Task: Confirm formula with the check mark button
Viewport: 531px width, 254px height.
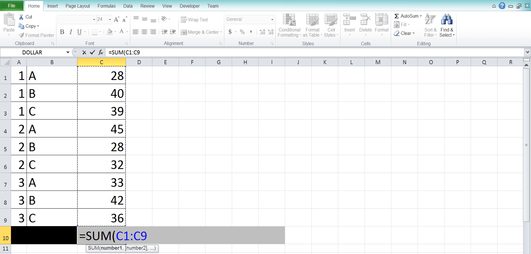Action: 92,52
